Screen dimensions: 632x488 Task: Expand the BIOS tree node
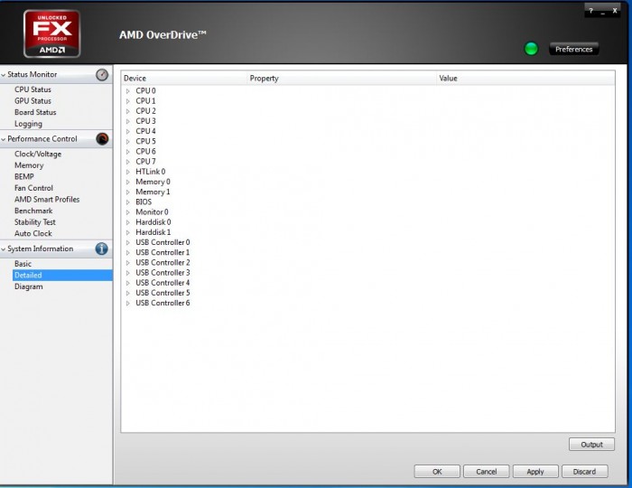[128, 202]
